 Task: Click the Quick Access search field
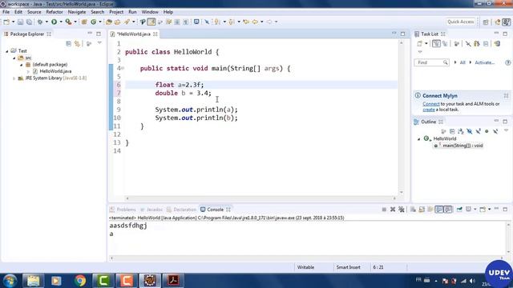click(461, 22)
